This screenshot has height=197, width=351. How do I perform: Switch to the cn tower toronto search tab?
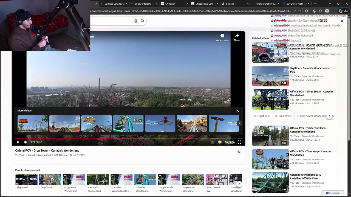(x=144, y=4)
